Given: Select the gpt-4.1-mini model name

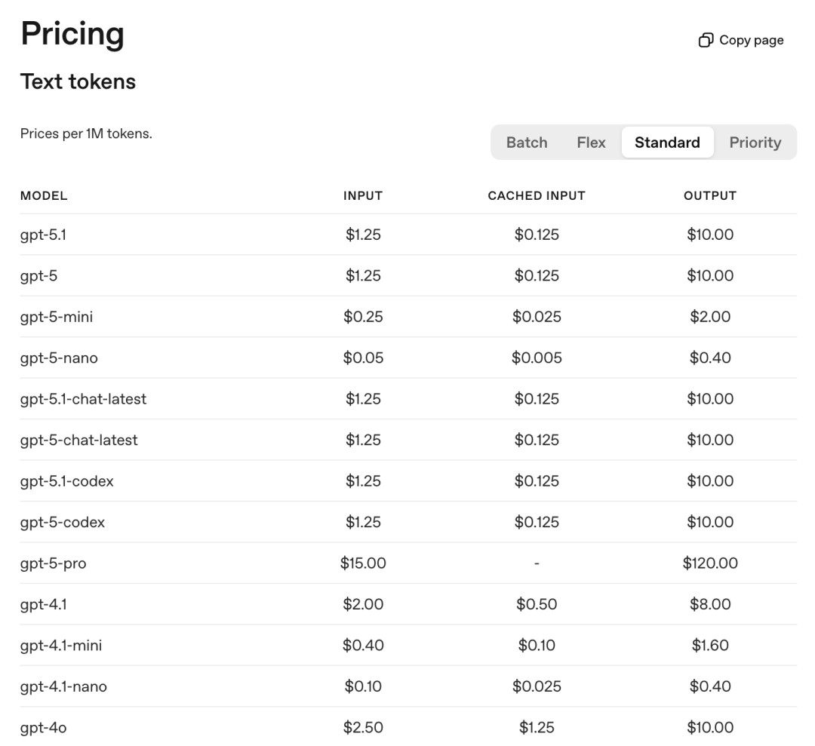Looking at the screenshot, I should click(x=61, y=645).
